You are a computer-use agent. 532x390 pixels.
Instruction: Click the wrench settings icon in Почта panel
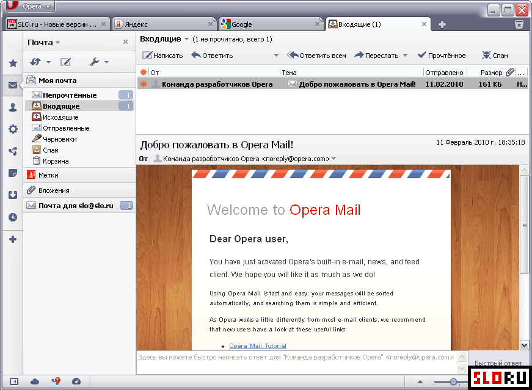point(95,62)
